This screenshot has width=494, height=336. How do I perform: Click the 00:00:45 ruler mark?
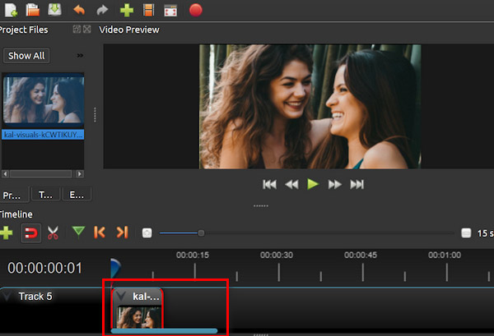tap(361, 255)
